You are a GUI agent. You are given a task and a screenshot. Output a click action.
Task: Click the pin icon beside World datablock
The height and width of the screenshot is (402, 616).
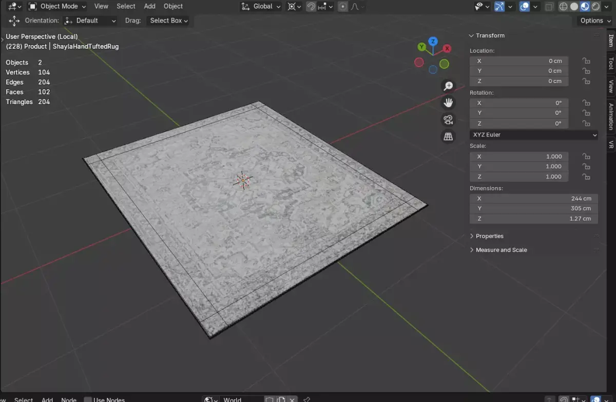tap(306, 399)
